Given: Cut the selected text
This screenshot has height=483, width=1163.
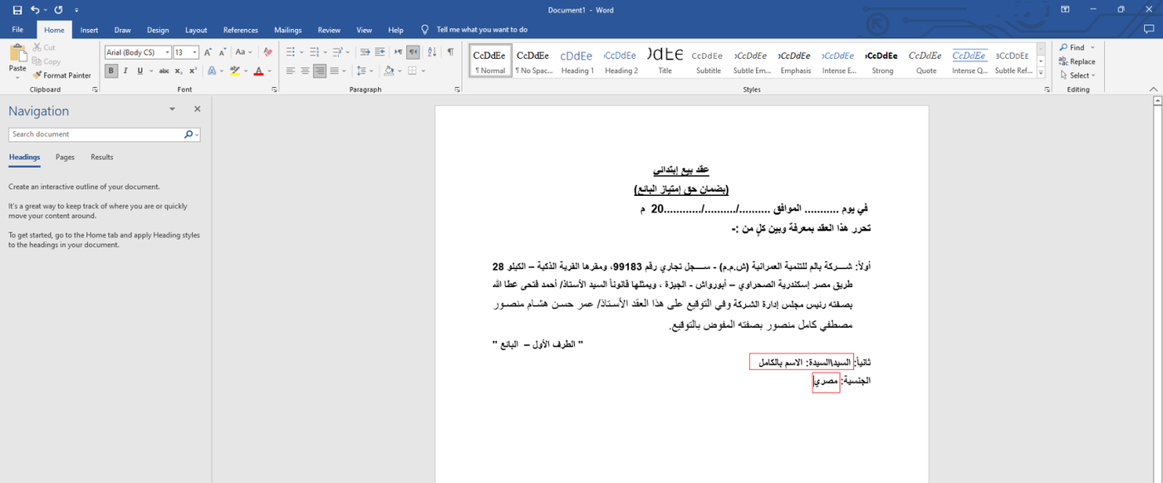Looking at the screenshot, I should pyautogui.click(x=44, y=47).
